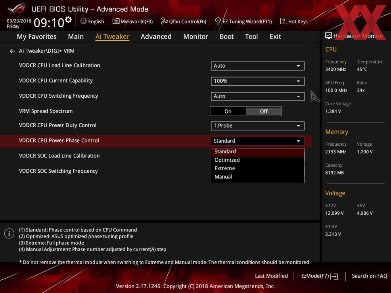Open the Tool tab

[x=251, y=37]
